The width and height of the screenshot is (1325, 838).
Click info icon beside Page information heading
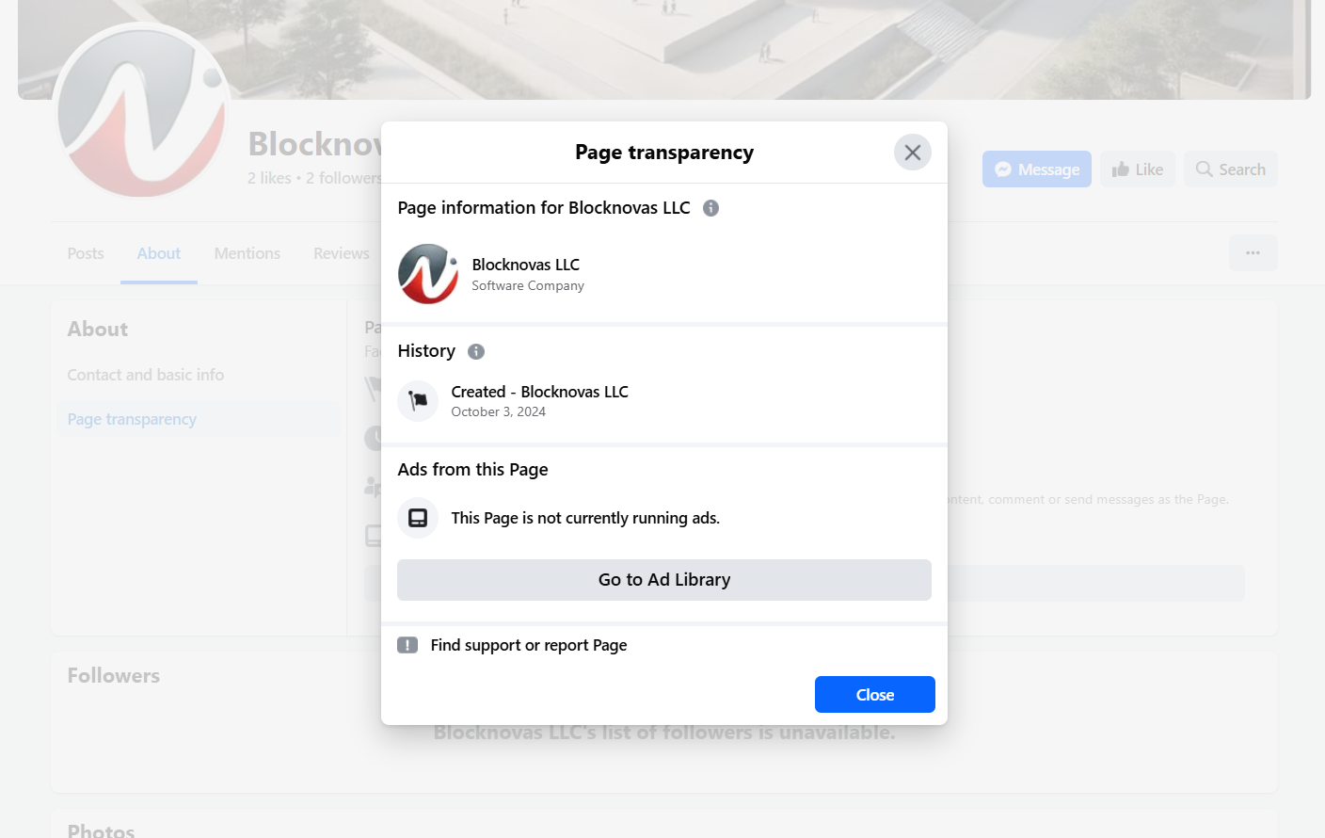pyautogui.click(x=711, y=208)
